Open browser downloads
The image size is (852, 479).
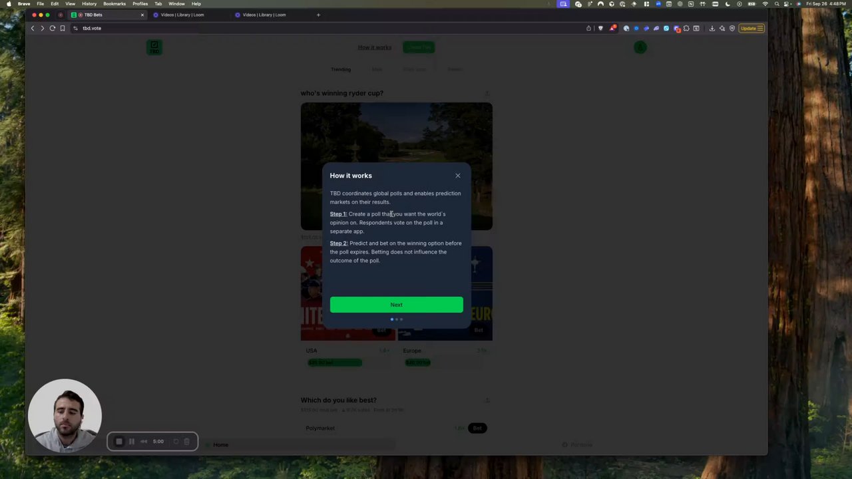tap(712, 28)
